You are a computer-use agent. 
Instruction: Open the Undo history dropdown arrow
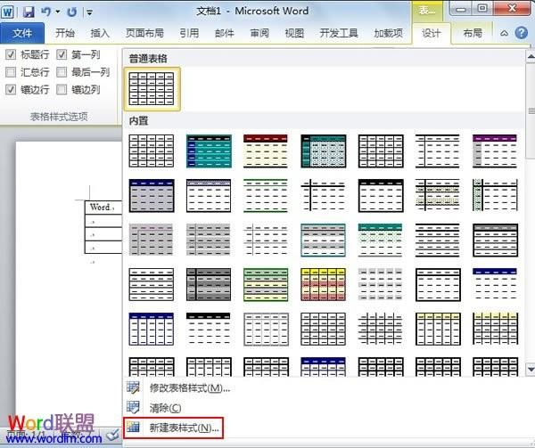point(56,12)
